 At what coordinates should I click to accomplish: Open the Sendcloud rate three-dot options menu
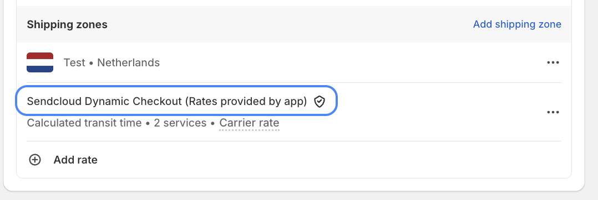tap(553, 112)
